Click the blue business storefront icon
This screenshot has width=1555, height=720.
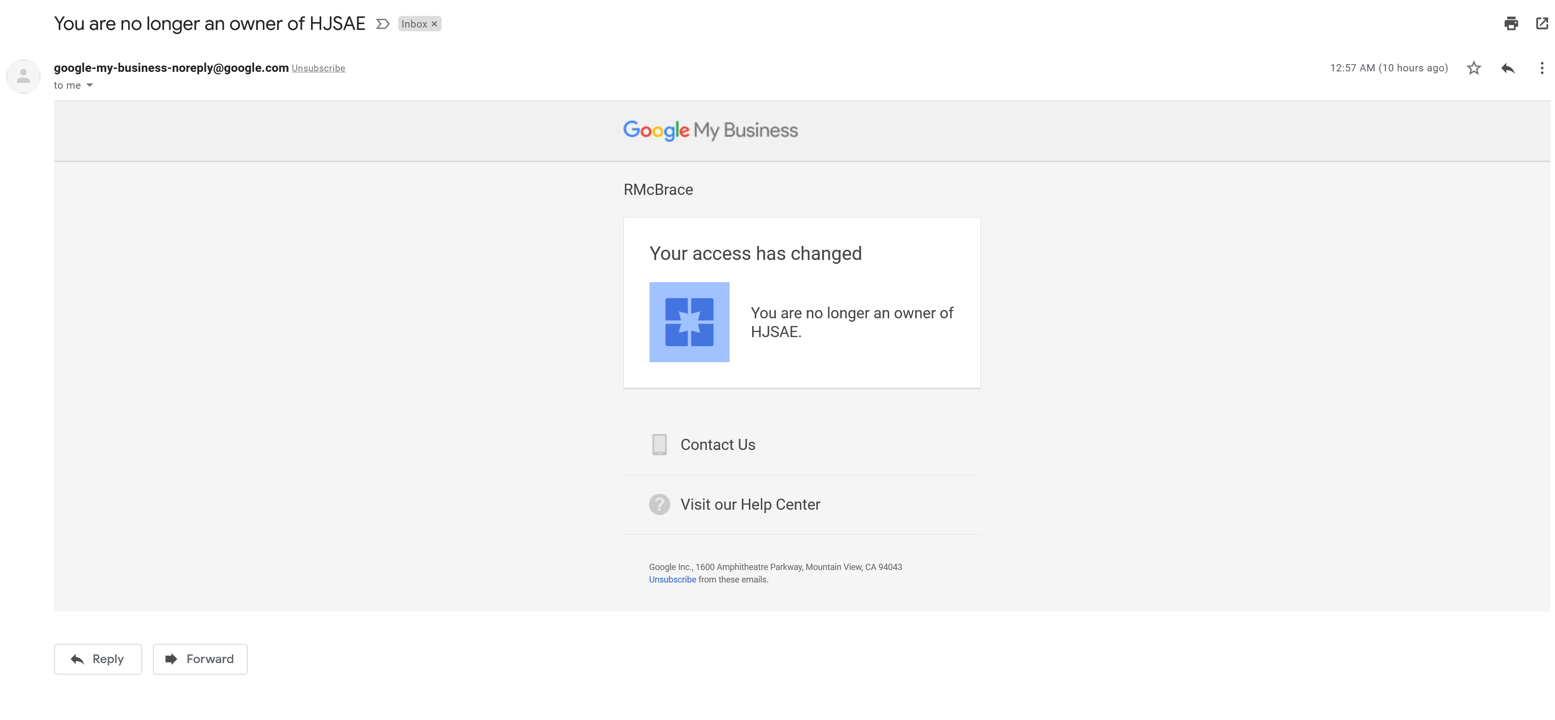(689, 322)
